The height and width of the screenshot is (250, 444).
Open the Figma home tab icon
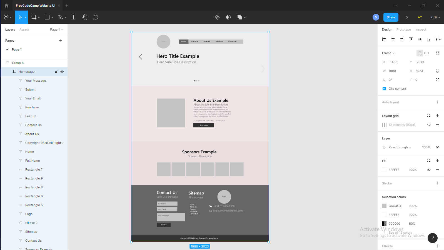click(x=6, y=6)
